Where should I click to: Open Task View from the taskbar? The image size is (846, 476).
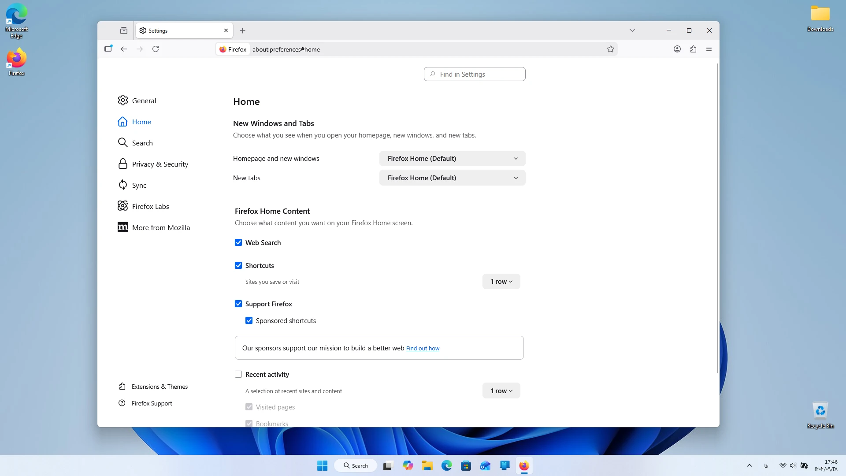(x=388, y=465)
